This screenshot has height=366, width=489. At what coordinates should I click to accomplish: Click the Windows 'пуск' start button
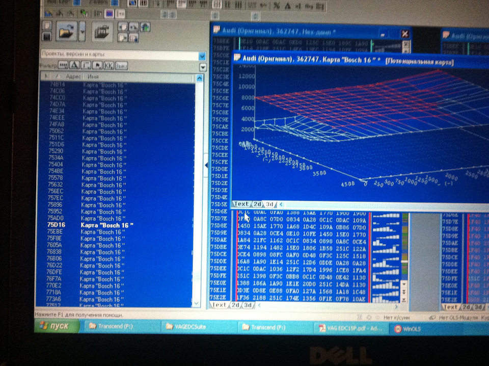pyautogui.click(x=58, y=326)
